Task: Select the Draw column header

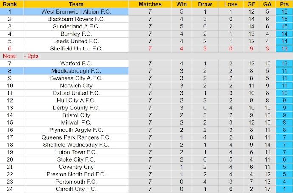Action: (205, 4)
